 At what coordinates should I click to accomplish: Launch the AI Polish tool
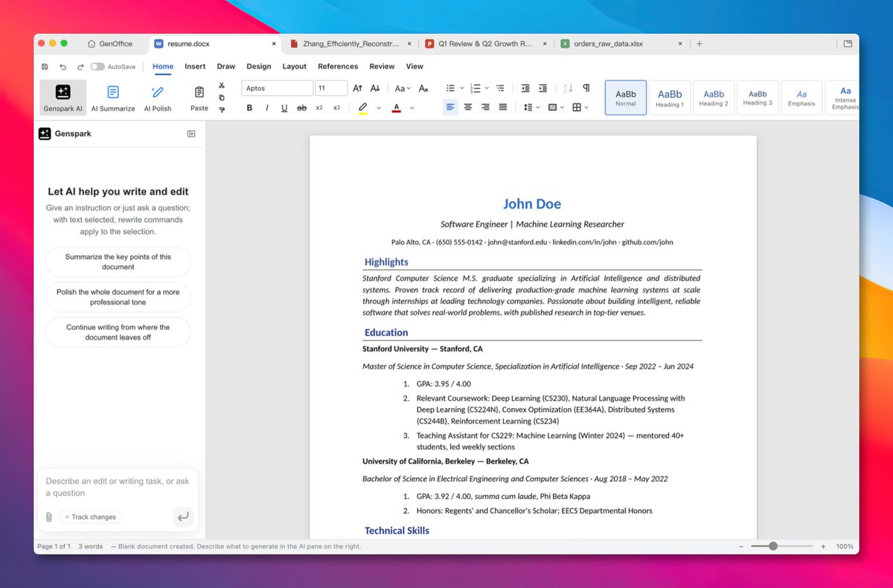point(157,97)
